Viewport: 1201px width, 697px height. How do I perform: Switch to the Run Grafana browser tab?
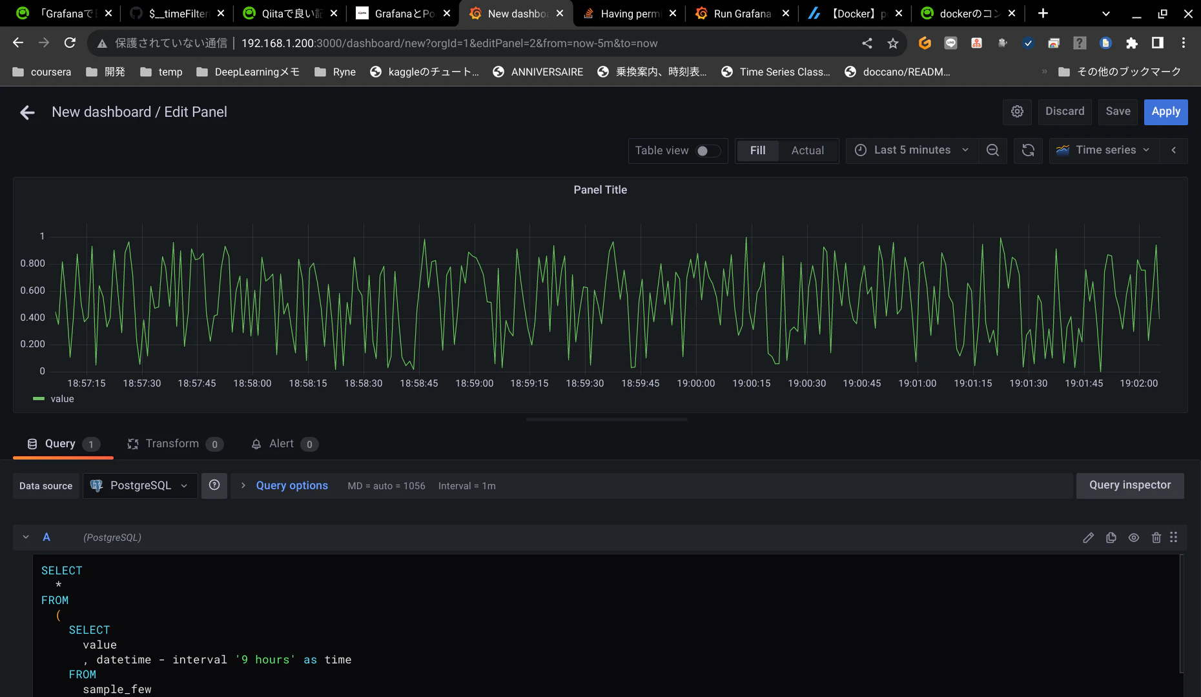point(742,14)
